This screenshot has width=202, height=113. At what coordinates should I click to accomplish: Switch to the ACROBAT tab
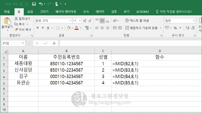pos(142,12)
